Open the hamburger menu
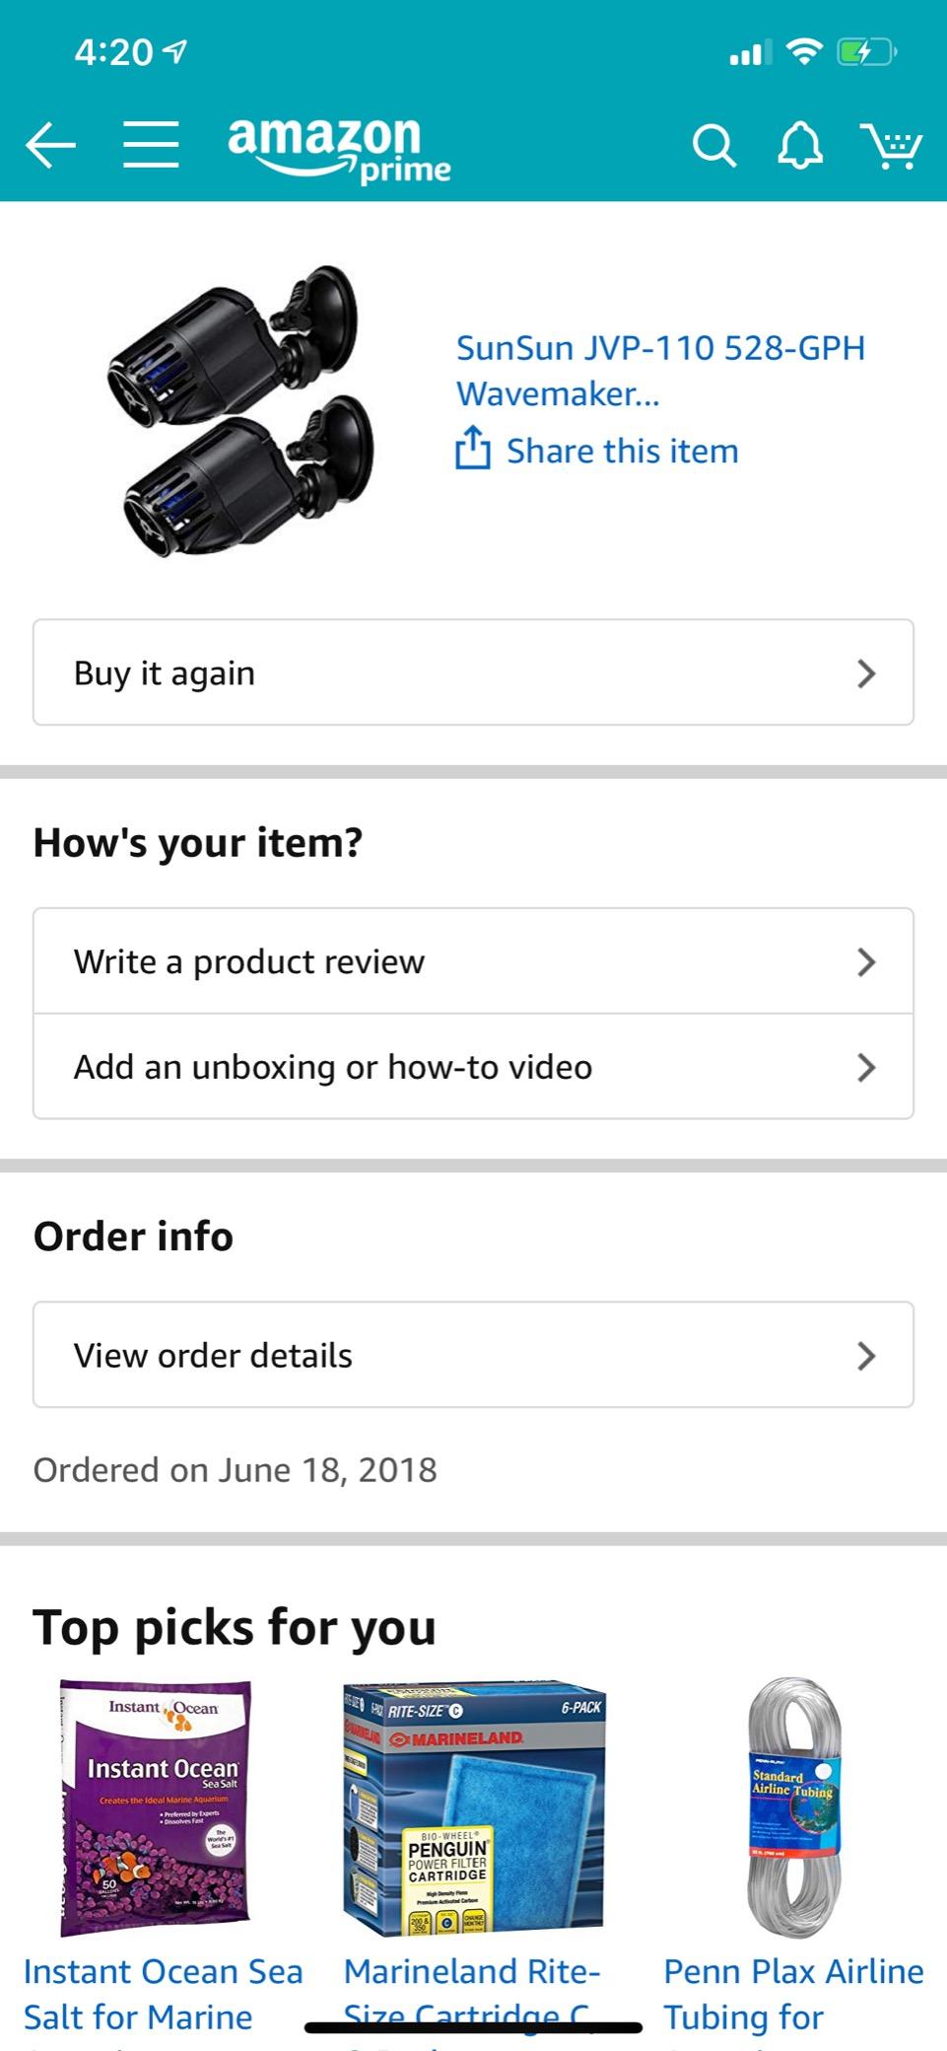 (151, 146)
